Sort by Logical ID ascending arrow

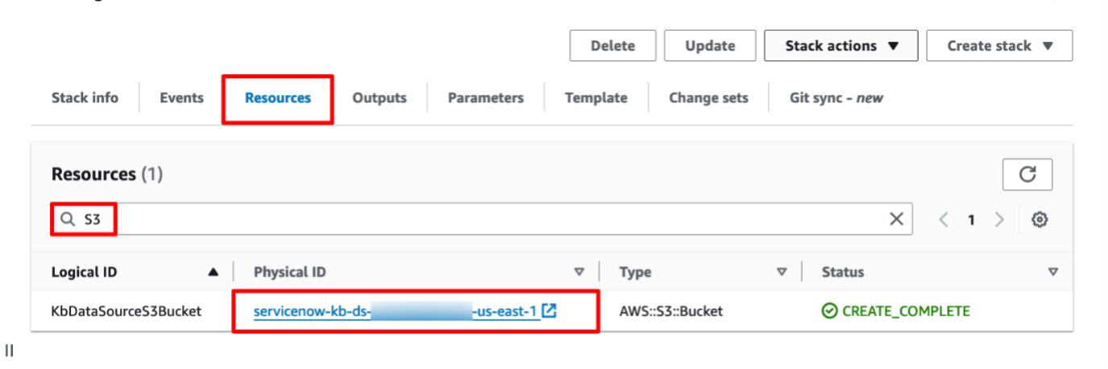pos(213,272)
